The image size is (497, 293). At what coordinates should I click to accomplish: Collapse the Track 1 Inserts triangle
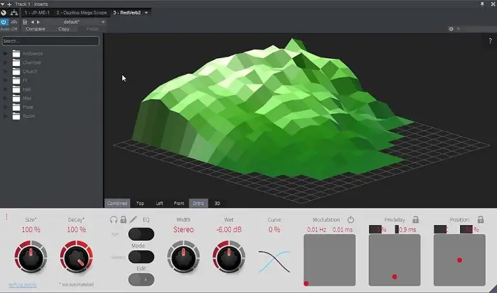(x=3, y=4)
